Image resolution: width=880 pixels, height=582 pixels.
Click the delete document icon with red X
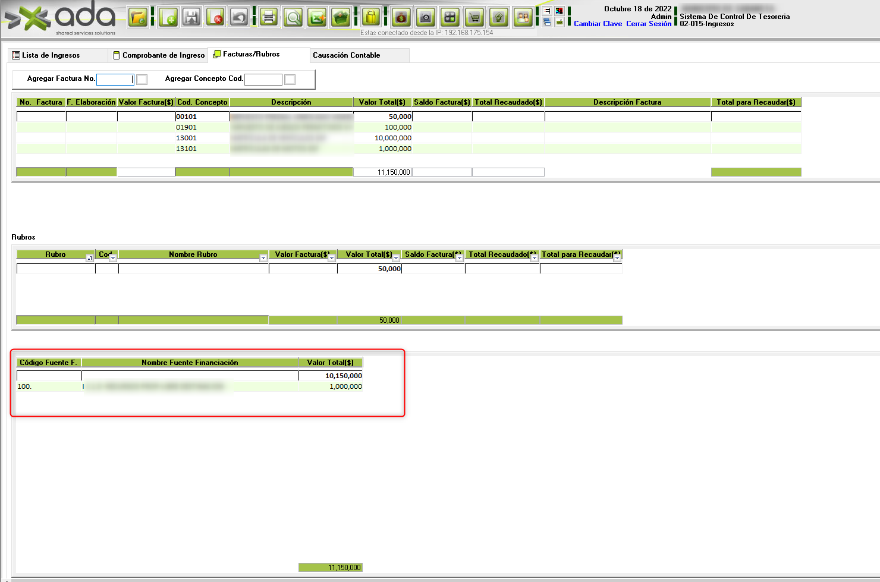click(x=215, y=17)
